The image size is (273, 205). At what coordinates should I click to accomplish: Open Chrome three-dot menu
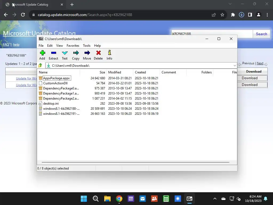tap(267, 15)
